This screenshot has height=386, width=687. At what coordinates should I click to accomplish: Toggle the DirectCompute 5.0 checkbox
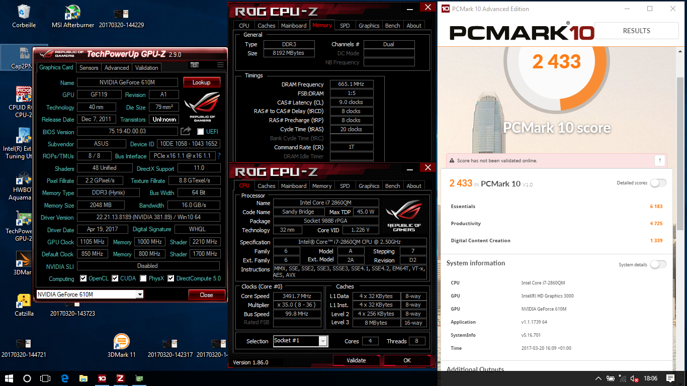coord(171,278)
